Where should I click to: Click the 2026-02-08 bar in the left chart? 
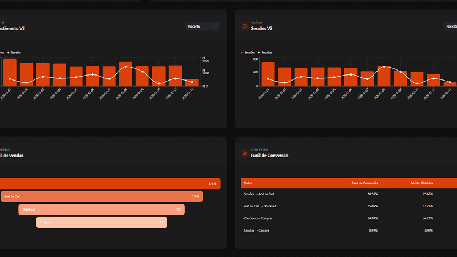(126, 74)
